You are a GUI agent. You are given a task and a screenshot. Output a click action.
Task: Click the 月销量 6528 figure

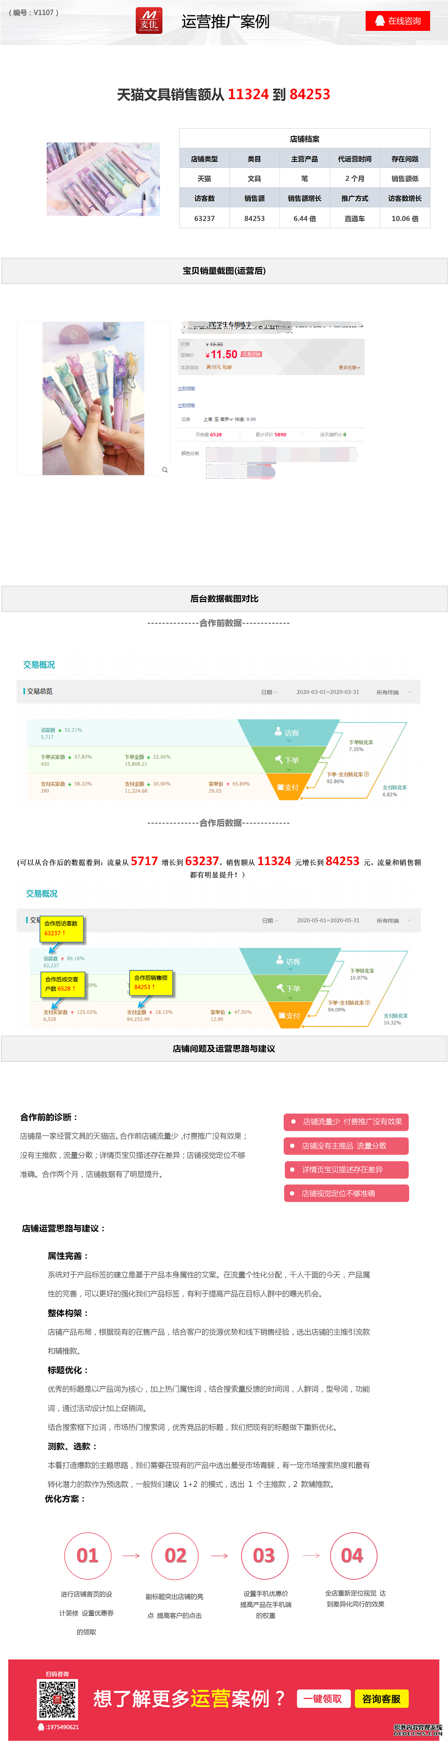click(209, 435)
